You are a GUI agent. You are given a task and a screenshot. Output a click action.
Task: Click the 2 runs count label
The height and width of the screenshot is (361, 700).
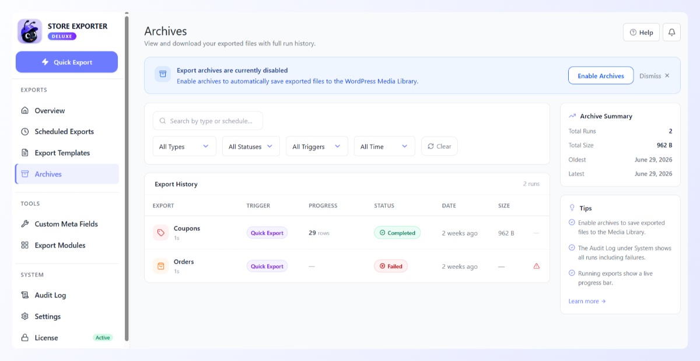click(x=531, y=184)
